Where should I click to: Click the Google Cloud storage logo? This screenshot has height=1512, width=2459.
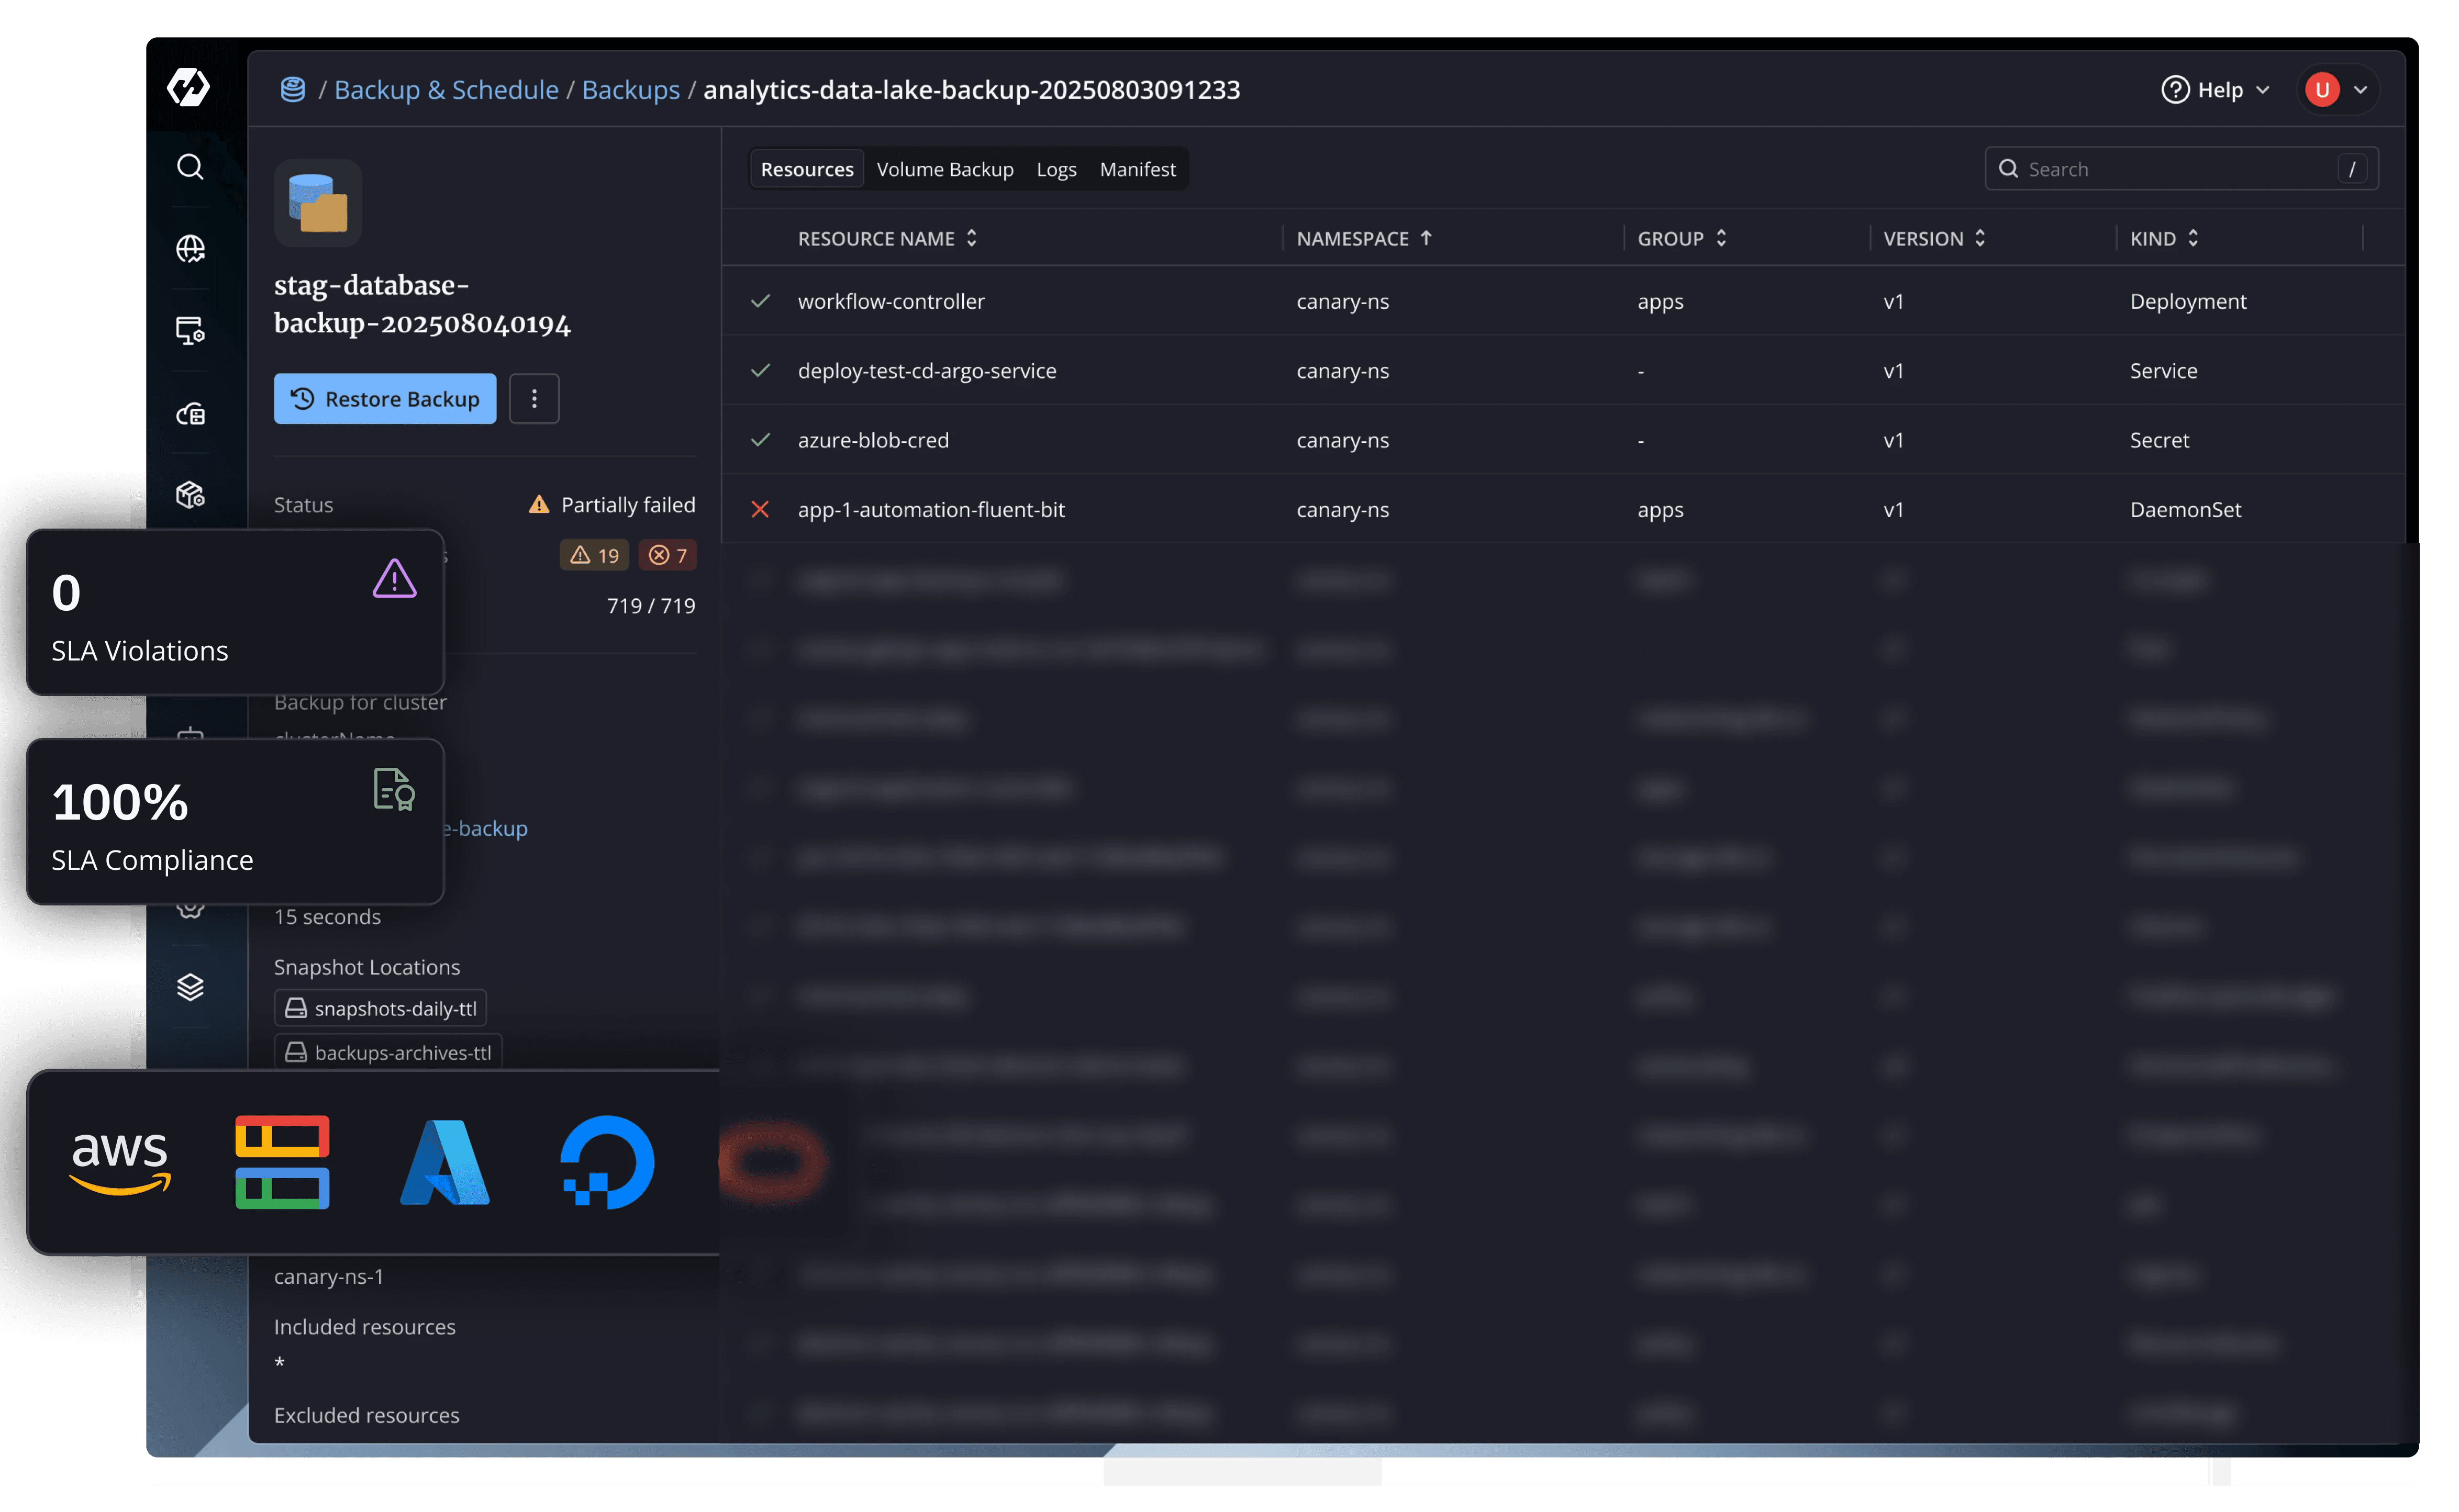coord(282,1162)
